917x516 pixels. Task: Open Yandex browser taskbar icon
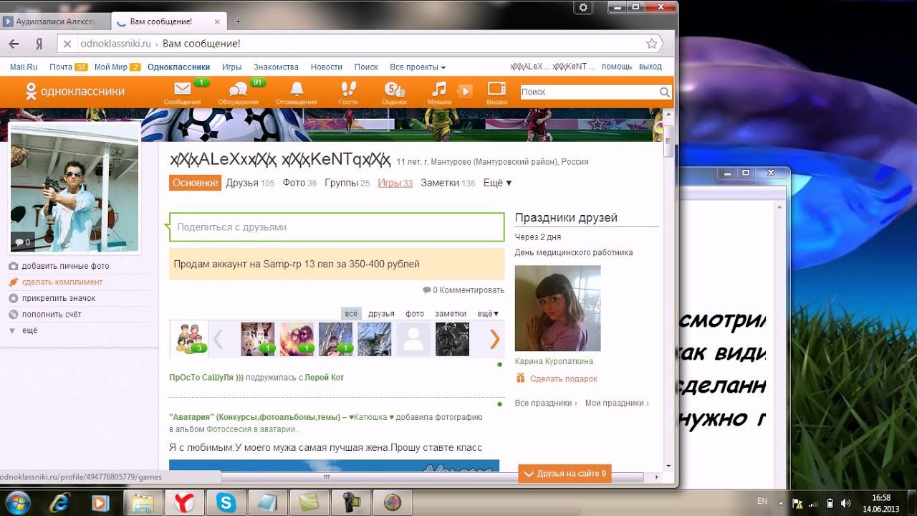click(185, 502)
